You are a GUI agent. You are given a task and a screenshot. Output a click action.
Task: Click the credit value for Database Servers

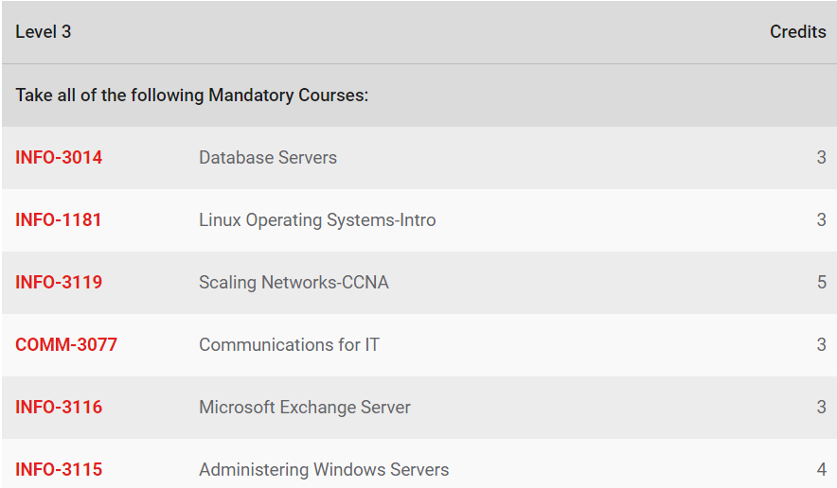point(822,157)
